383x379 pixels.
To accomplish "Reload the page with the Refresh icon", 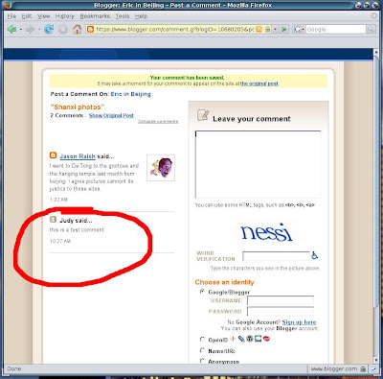I will point(49,30).
